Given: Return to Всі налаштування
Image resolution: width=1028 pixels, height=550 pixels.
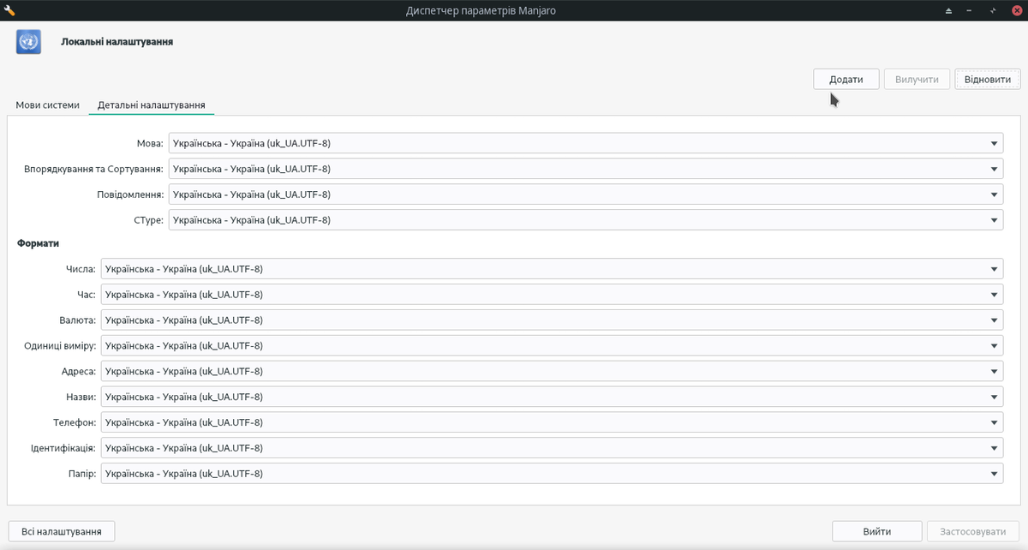Looking at the screenshot, I should [62, 531].
